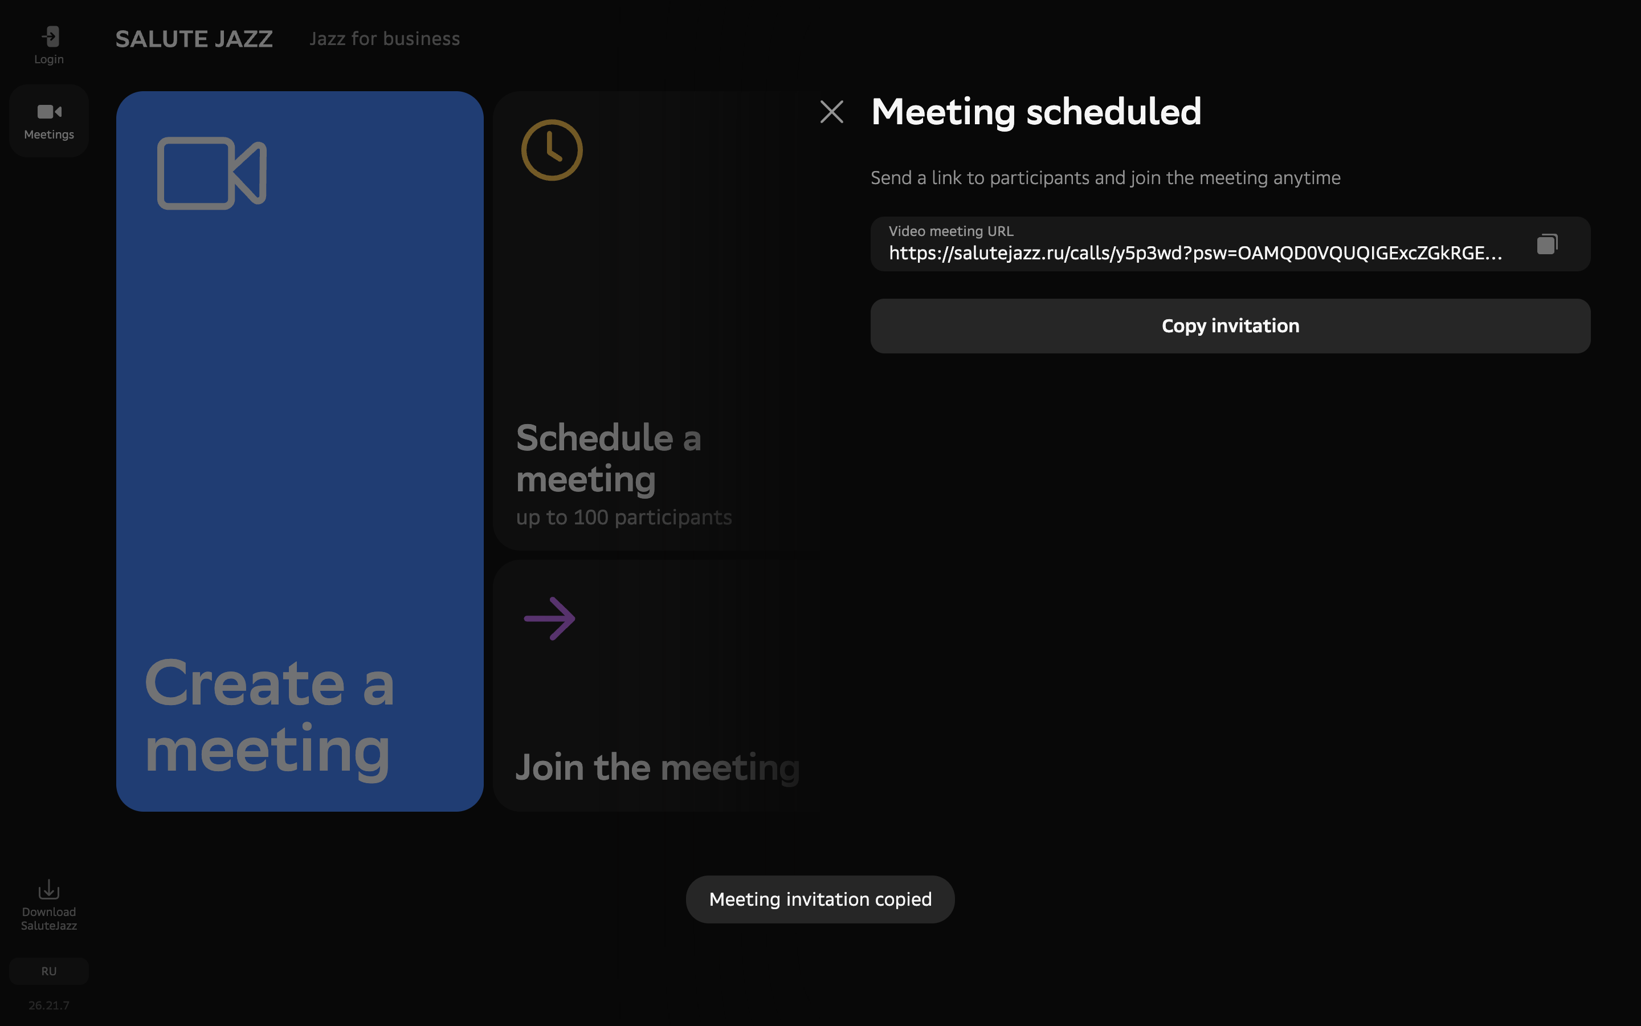Open the Meetings sidebar section
The image size is (1641, 1026).
point(49,121)
